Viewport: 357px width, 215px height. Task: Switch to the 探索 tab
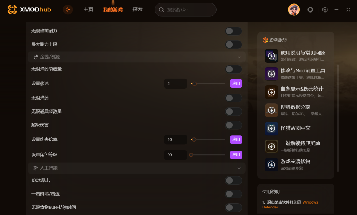(137, 9)
